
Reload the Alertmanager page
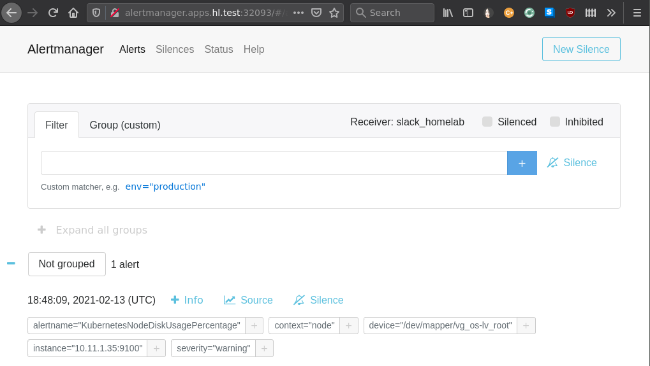pos(53,13)
